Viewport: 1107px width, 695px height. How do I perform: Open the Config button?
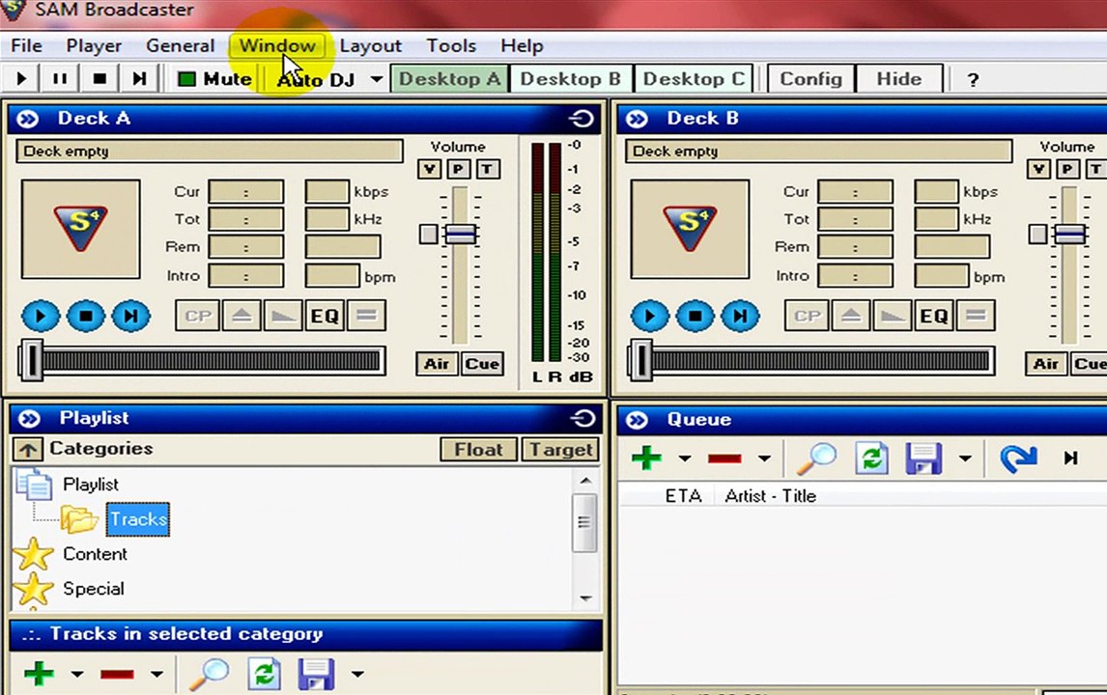[810, 78]
